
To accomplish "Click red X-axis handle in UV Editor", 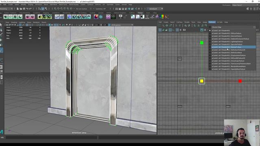I will 240,81.
